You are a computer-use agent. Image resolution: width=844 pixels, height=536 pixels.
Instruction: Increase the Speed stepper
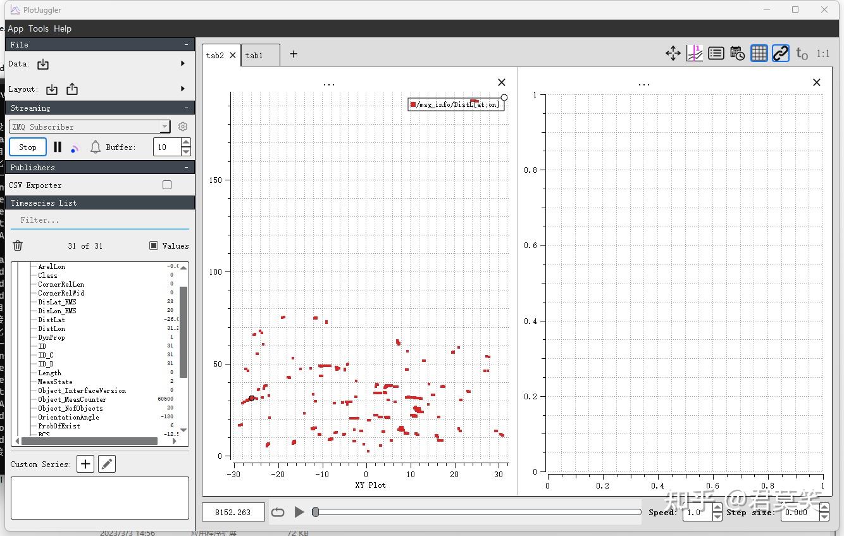point(717,508)
